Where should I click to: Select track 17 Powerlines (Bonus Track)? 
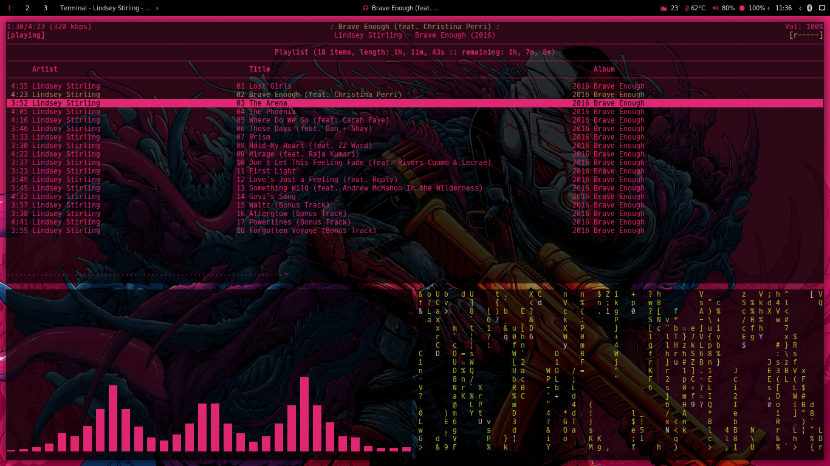(x=415, y=222)
